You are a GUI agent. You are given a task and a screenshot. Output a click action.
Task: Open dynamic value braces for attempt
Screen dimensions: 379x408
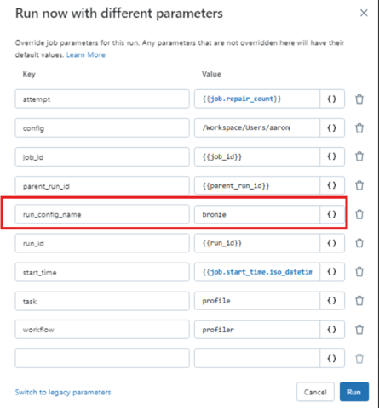(332, 99)
